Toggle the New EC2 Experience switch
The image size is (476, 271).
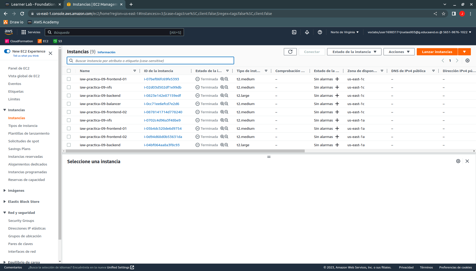7,51
